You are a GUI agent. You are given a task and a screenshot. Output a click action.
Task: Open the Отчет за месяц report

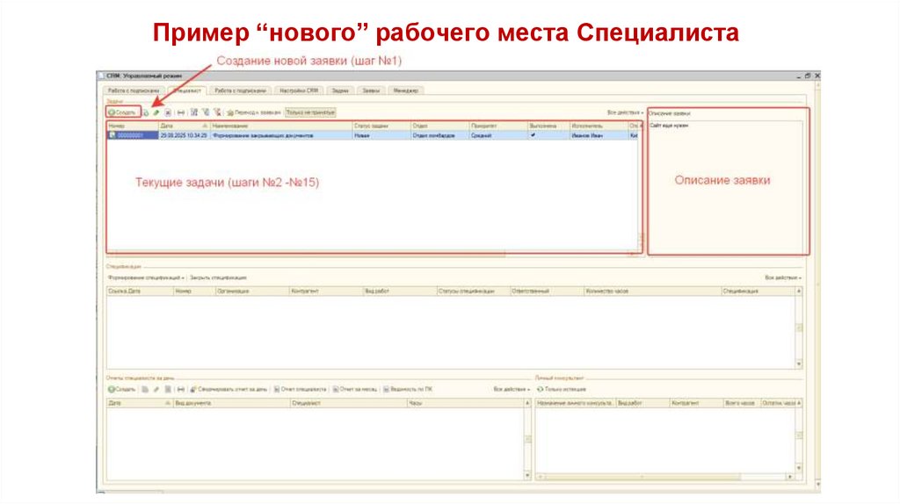[355, 389]
